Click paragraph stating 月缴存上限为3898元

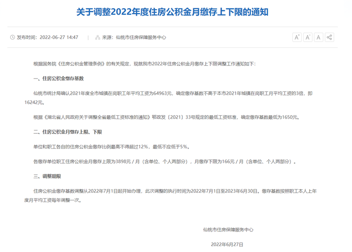164,161
